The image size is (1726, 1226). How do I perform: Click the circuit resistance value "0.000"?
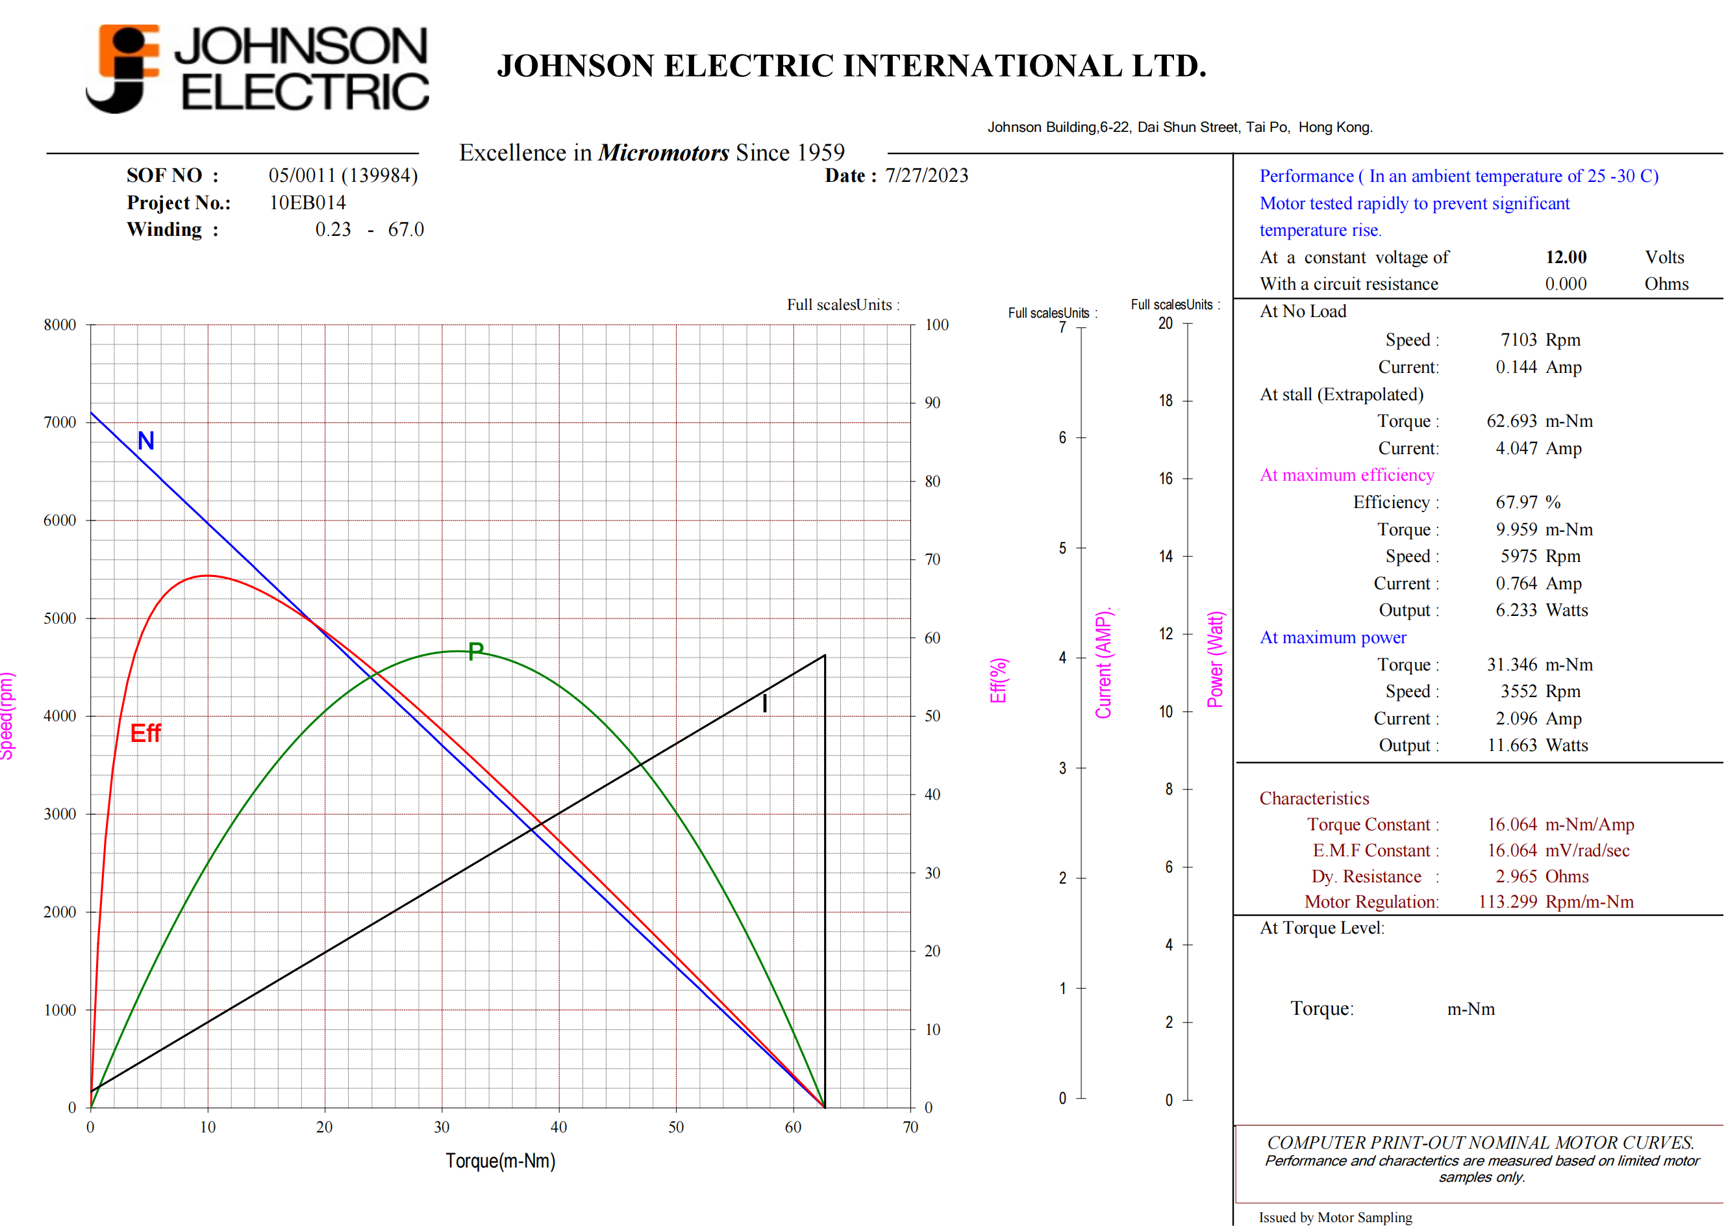[1566, 284]
